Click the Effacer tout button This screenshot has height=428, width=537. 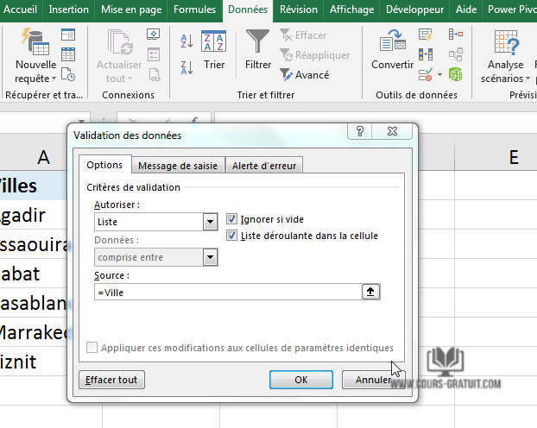pyautogui.click(x=111, y=380)
